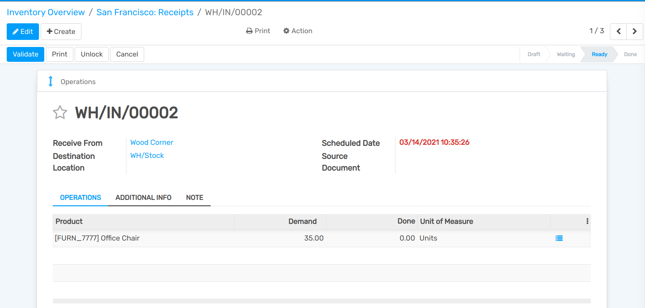The image size is (645, 308).
Task: Follow the WH/Stock location link
Action: [147, 155]
